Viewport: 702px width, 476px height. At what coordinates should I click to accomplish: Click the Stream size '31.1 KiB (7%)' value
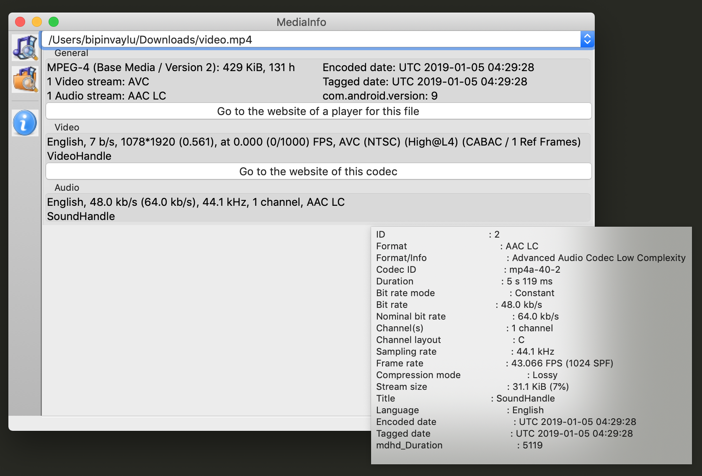(x=541, y=386)
